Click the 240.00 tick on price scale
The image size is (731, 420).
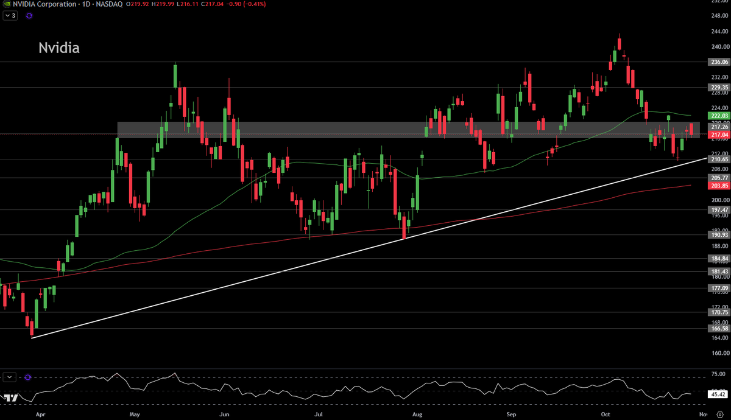click(x=719, y=46)
